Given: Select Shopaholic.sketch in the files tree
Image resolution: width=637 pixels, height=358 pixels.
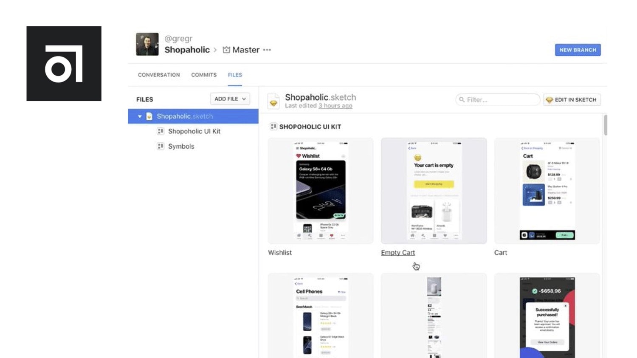Looking at the screenshot, I should coord(193,116).
